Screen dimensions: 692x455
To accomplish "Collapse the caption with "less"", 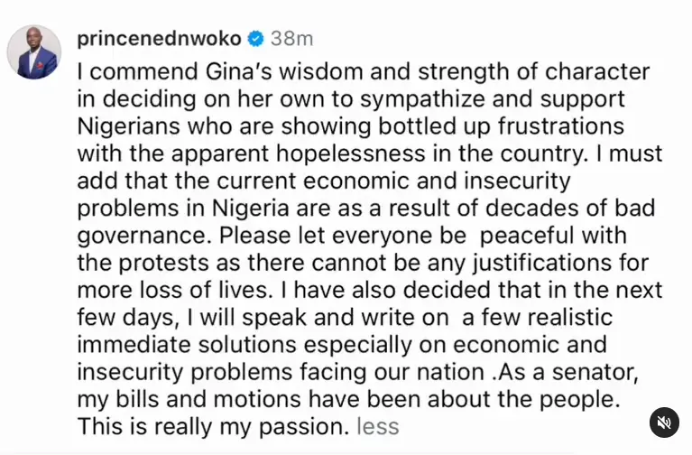I will click(x=377, y=425).
